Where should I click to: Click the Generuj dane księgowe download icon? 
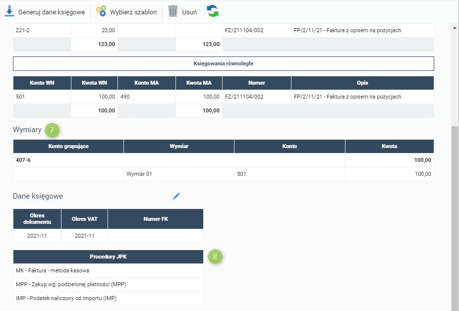tap(9, 11)
